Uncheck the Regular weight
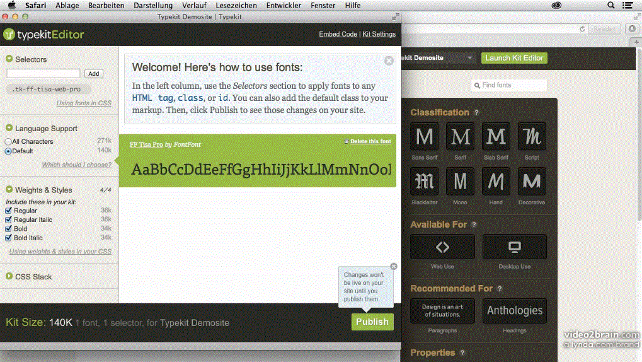Image resolution: width=642 pixels, height=362 pixels. click(x=9, y=210)
